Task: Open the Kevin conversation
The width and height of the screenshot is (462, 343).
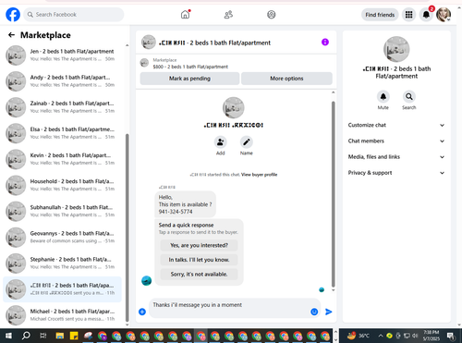Action: click(63, 159)
